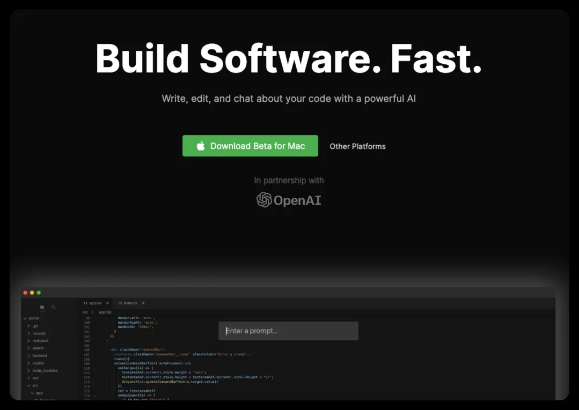Click the Download Beta for Mac button

click(x=250, y=146)
